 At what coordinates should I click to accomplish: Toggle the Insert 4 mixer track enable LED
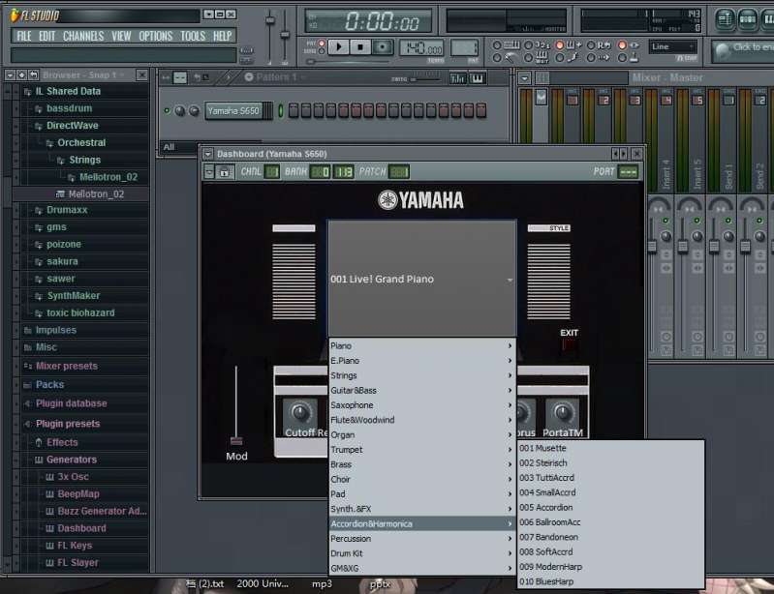[666, 222]
